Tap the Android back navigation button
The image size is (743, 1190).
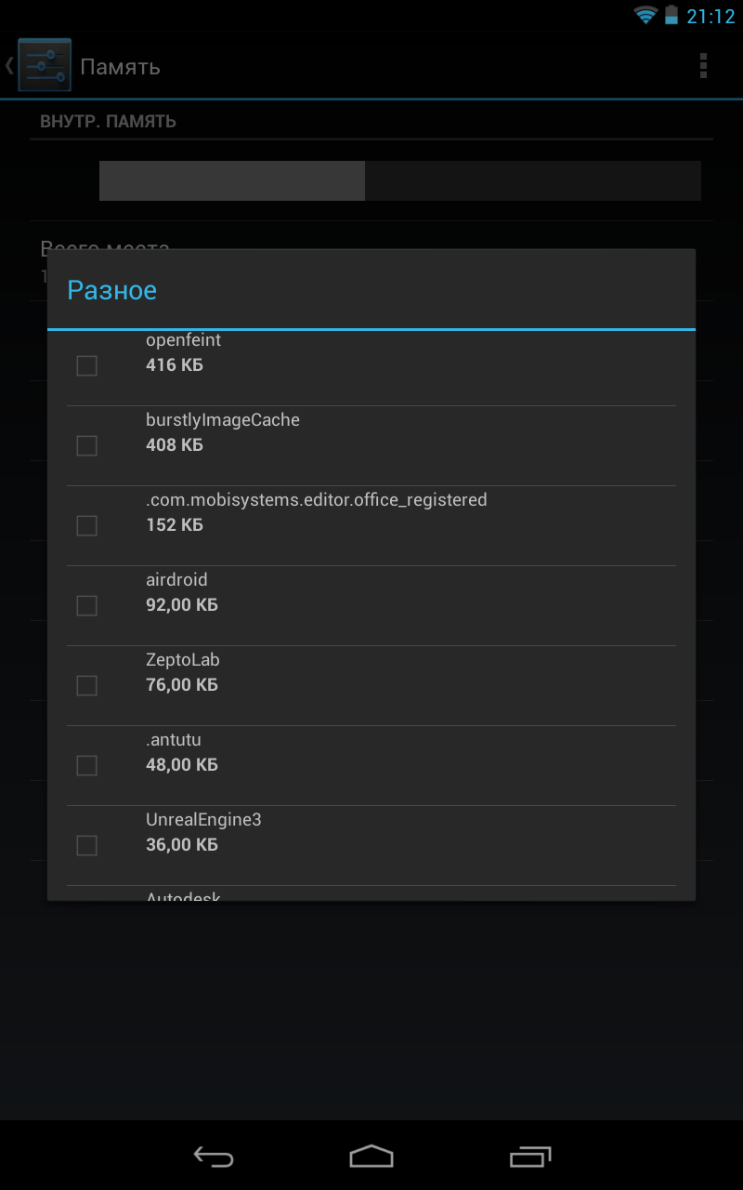[x=213, y=1156]
